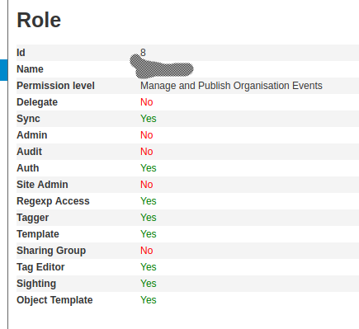Click the Tagger Yes value
The height and width of the screenshot is (329, 359).
[149, 218]
